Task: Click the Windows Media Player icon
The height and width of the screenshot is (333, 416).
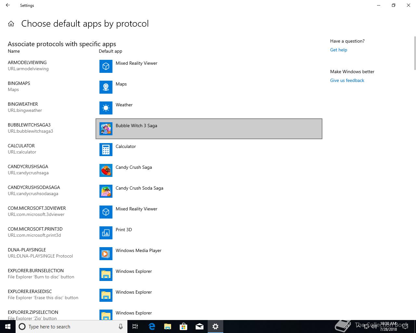Action: (x=106, y=254)
